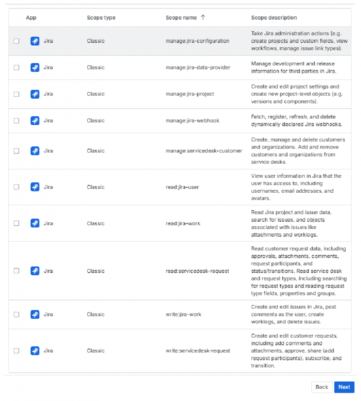Go to the Next step

(x=344, y=387)
